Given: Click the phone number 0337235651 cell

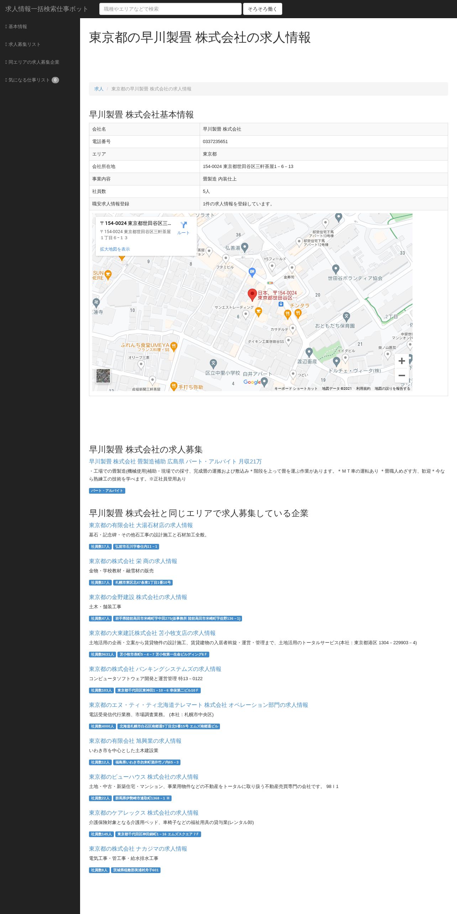Looking at the screenshot, I should tap(324, 142).
